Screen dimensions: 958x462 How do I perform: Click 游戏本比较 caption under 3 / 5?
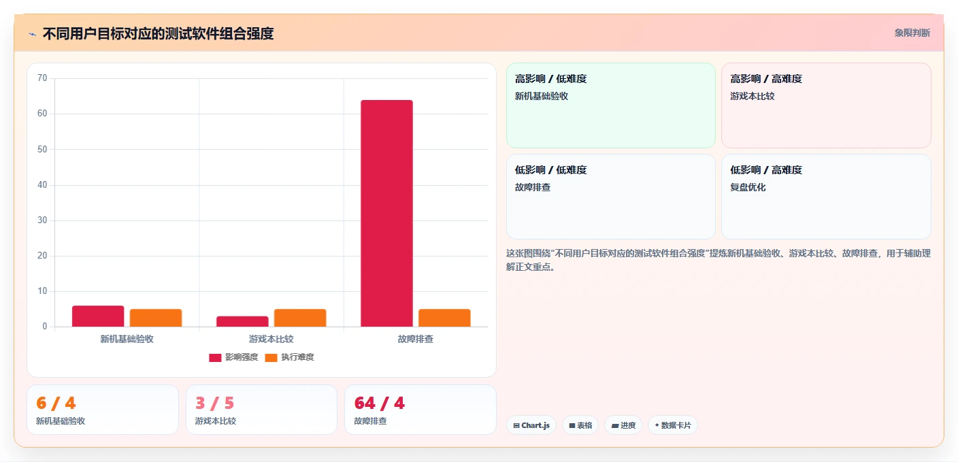pos(216,421)
